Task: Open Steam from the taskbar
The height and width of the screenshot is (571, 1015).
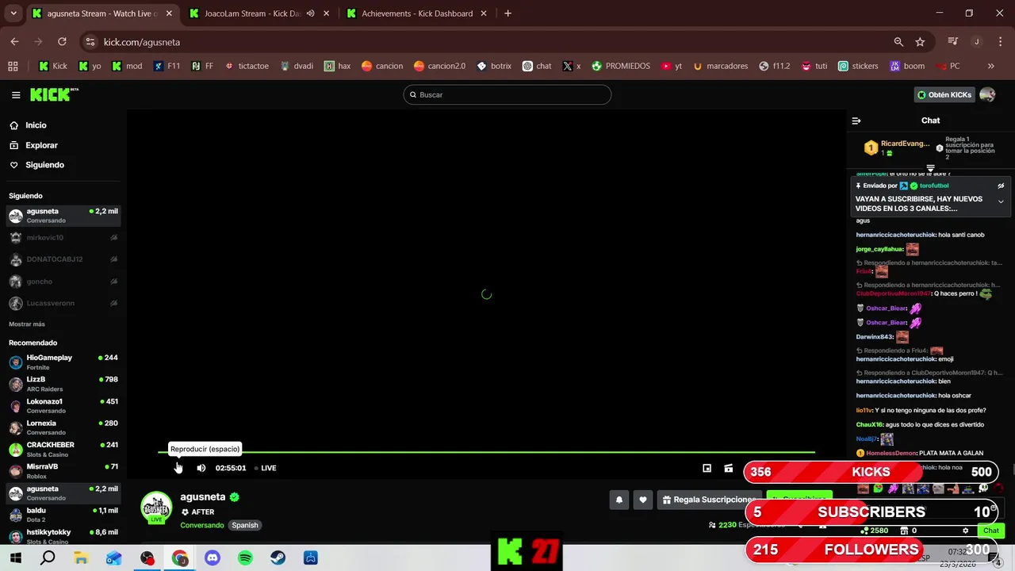Action: coord(278,558)
